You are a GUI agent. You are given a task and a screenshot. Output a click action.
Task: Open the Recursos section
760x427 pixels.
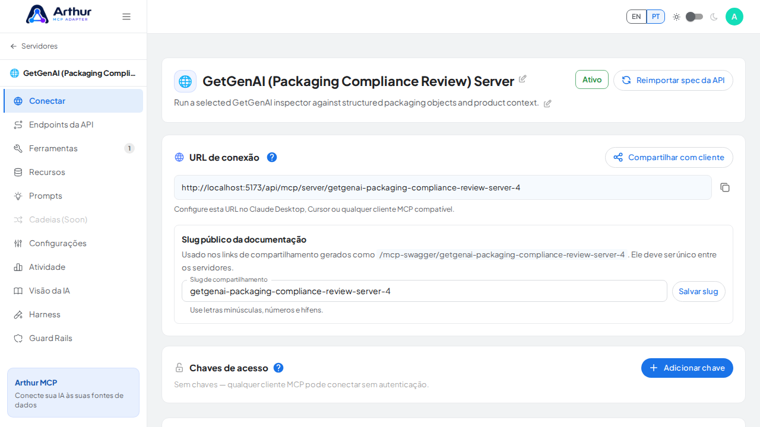coord(74,172)
